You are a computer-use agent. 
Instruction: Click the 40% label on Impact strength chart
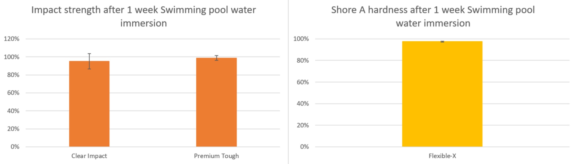click(x=13, y=111)
